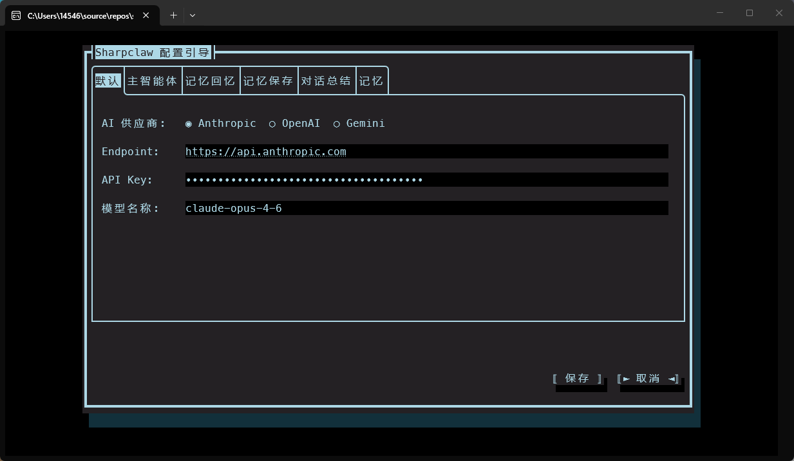Screen dimensions: 794x461
Task: Open the terminal tab dropdown chevron
Action: click(x=191, y=15)
